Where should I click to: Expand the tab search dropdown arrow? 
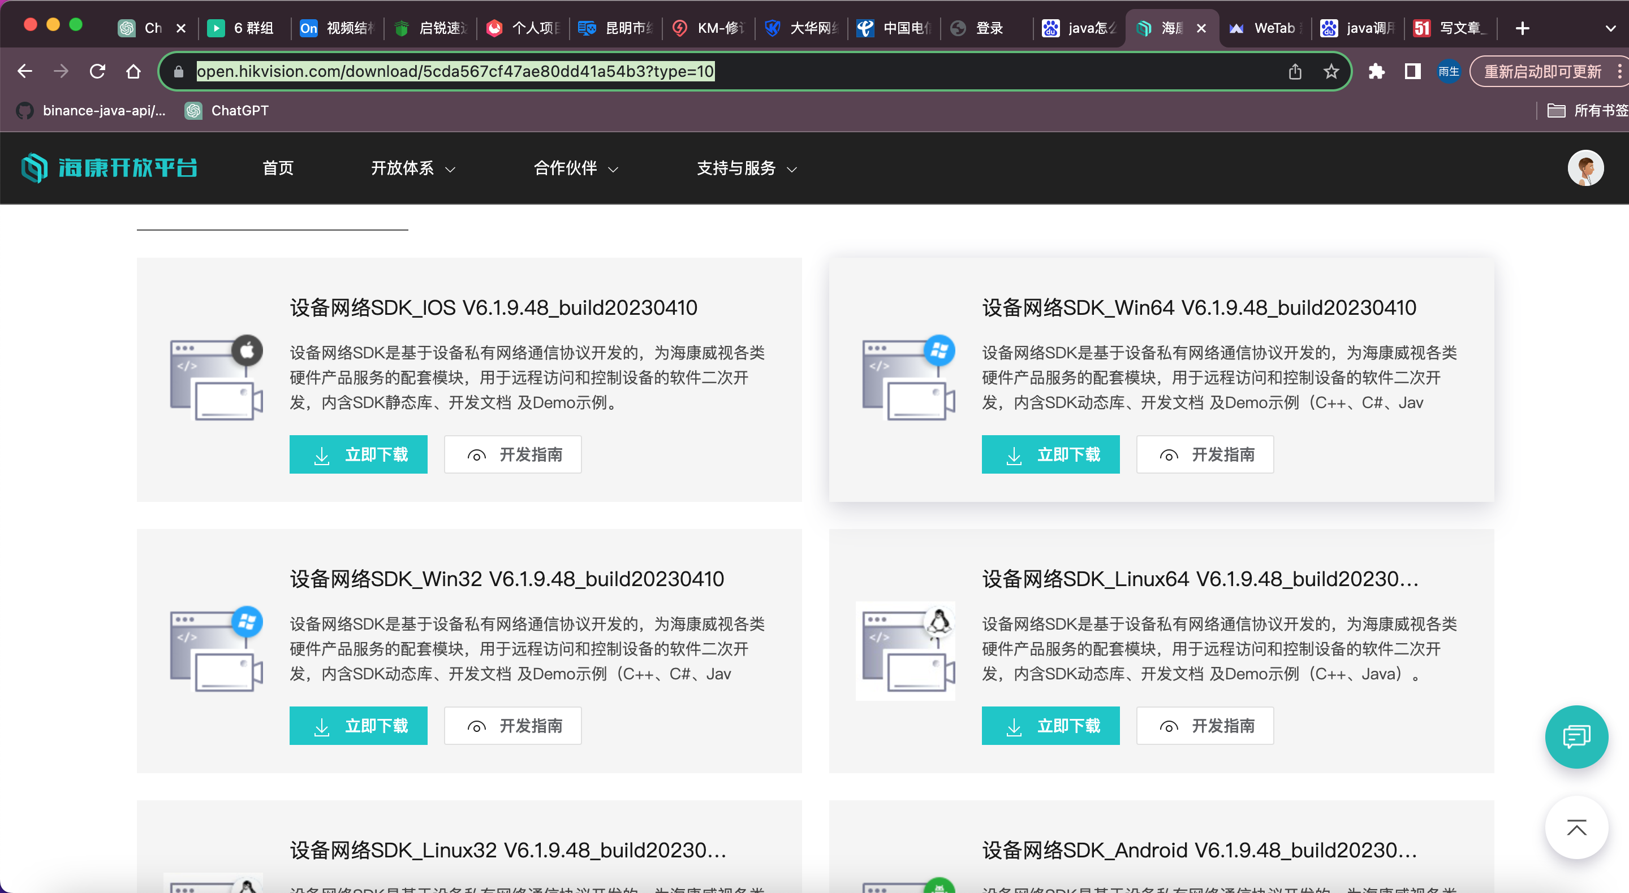1610,28
